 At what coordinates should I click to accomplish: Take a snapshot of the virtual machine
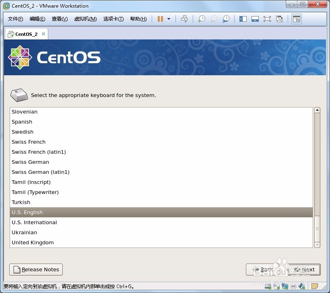click(202, 19)
